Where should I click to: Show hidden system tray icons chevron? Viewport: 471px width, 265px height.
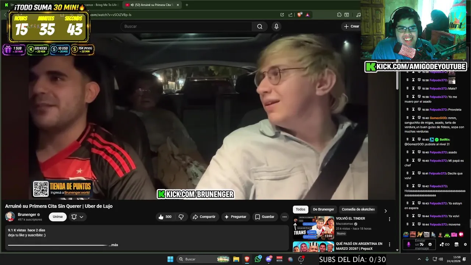(x=419, y=259)
